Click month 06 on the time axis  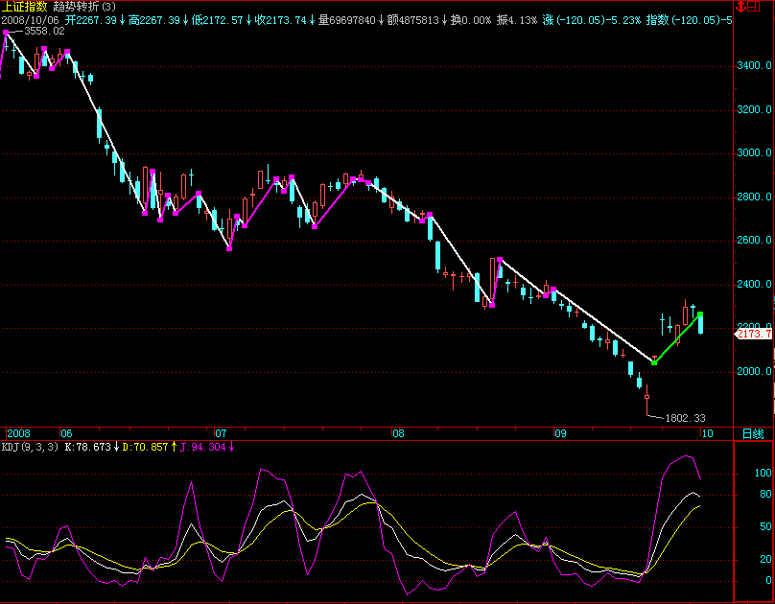click(x=65, y=433)
